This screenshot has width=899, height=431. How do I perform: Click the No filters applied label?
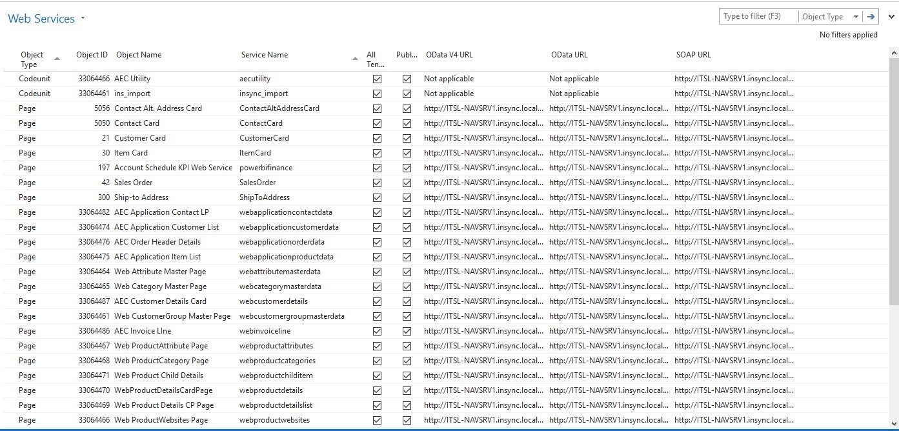847,35
